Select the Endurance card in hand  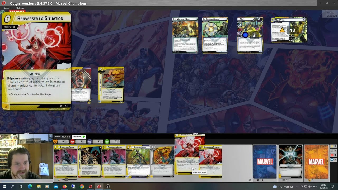tap(162, 161)
